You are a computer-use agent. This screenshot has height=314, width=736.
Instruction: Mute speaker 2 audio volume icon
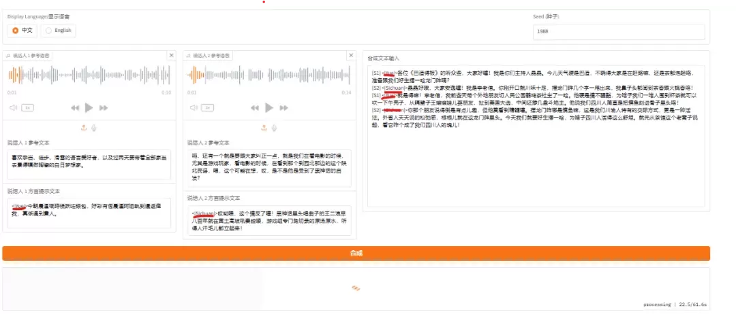(x=194, y=107)
